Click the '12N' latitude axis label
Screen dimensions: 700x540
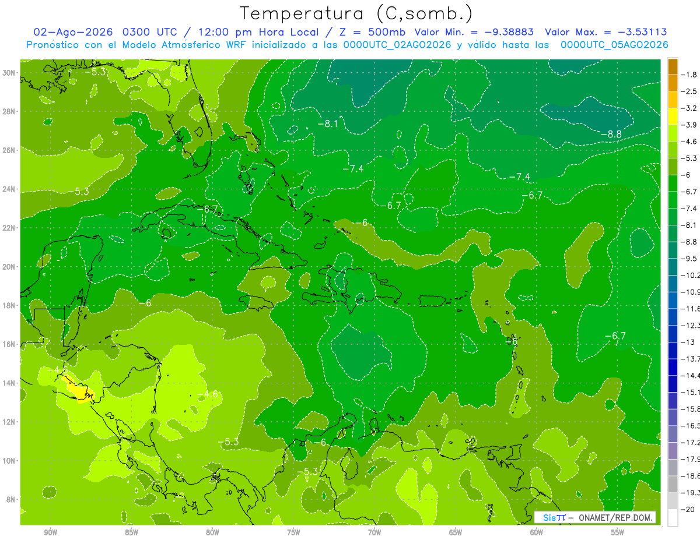point(9,422)
